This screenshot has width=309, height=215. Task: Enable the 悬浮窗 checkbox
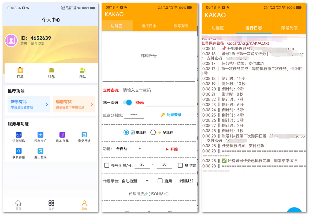click(180, 165)
